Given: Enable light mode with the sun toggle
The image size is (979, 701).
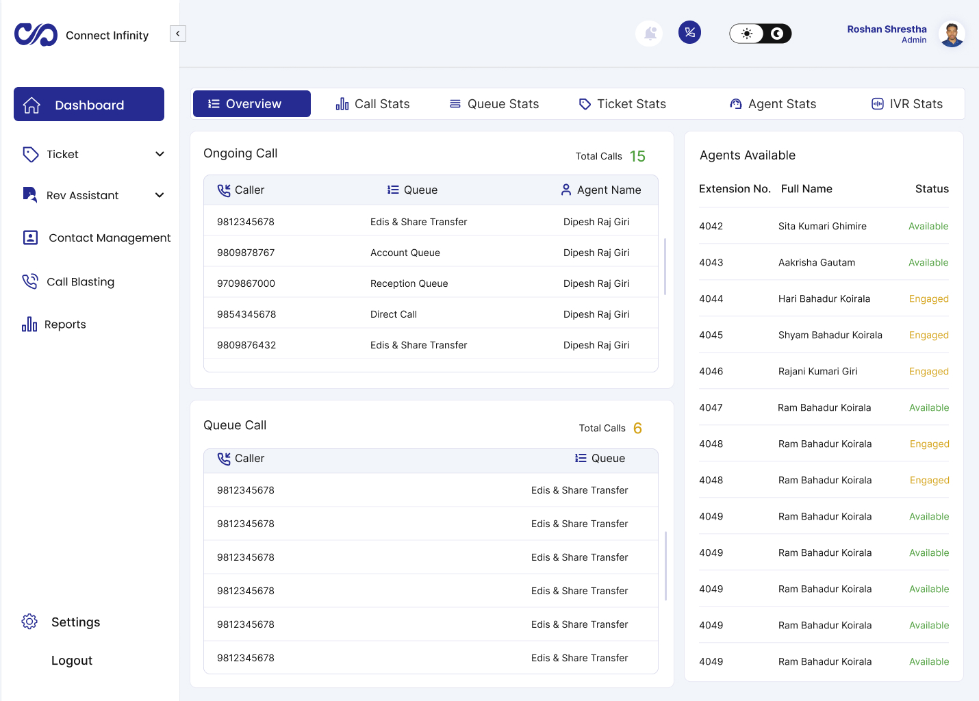Looking at the screenshot, I should tap(746, 33).
